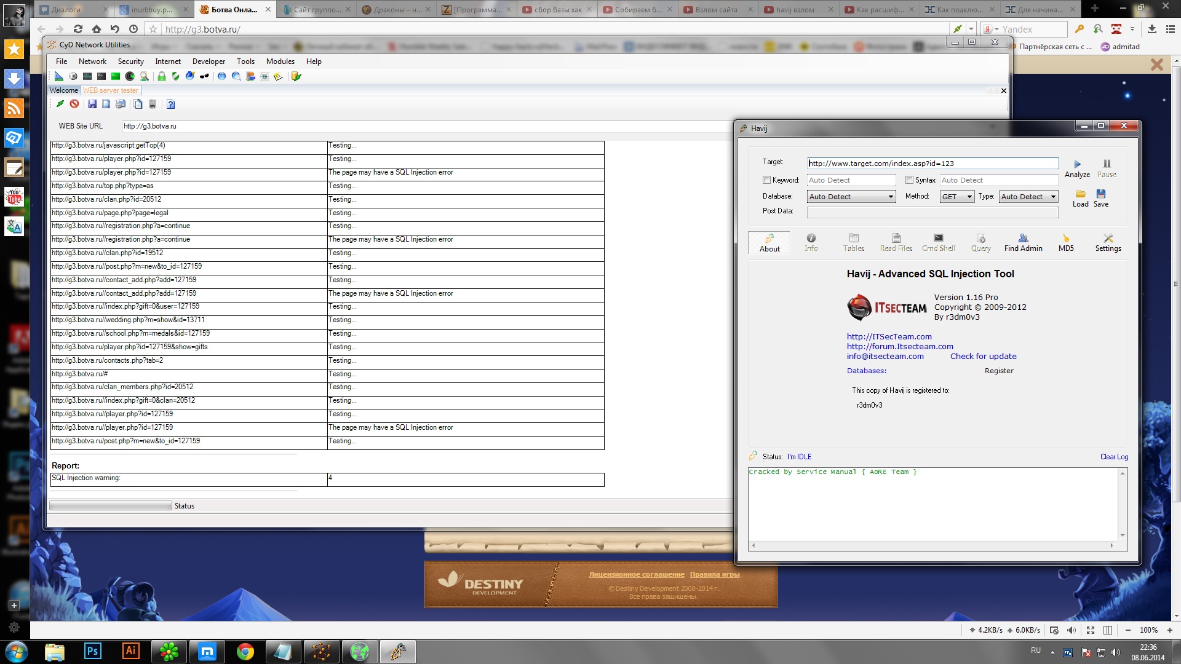Open the sunglasses anonymity tool icon
Image resolution: width=1181 pixels, height=664 pixels.
(204, 76)
